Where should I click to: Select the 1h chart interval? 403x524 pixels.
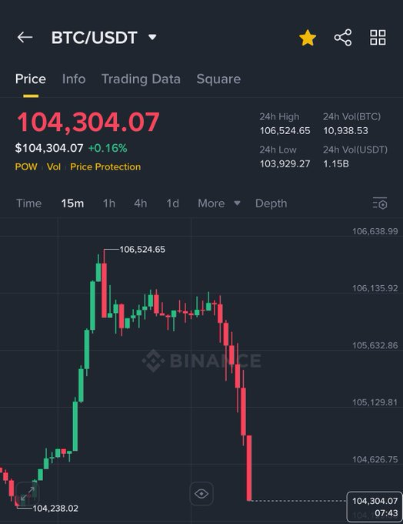point(109,203)
